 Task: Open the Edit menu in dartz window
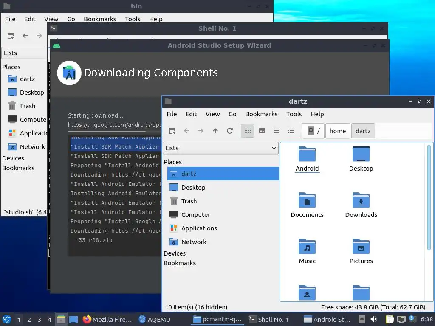click(191, 114)
